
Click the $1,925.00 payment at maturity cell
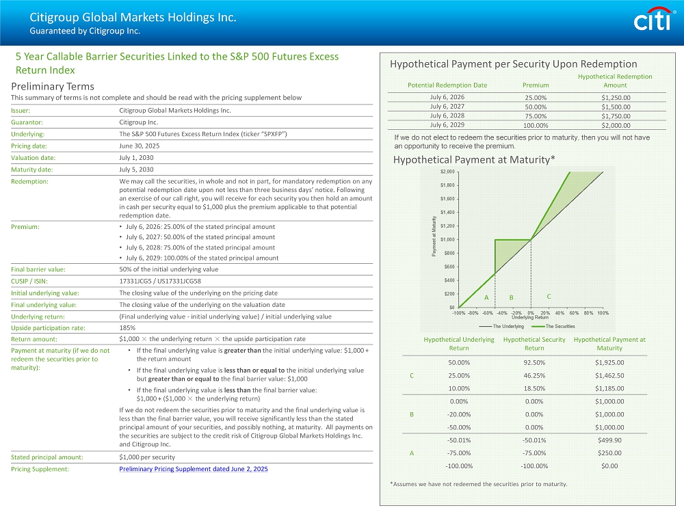(x=609, y=362)
